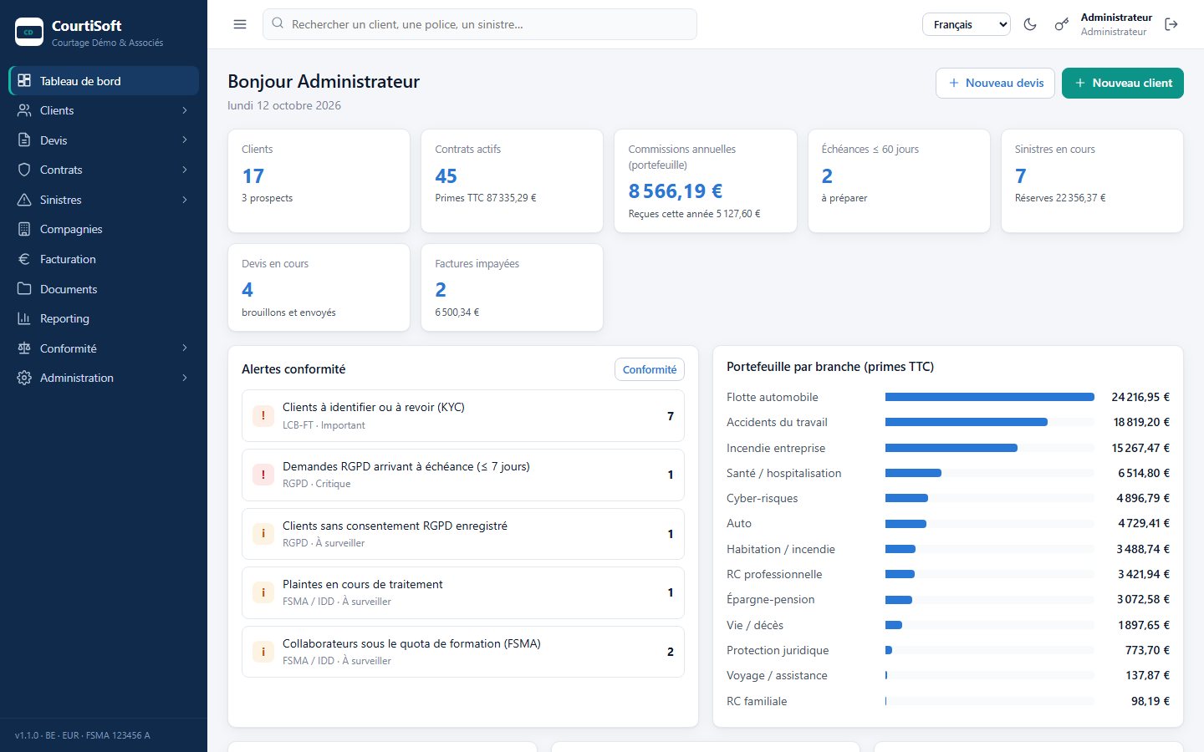Image resolution: width=1204 pixels, height=752 pixels.
Task: Click the Contrats shield icon
Action: point(24,170)
